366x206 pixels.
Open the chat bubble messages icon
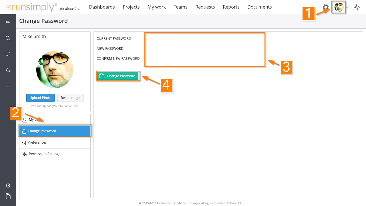8,54
